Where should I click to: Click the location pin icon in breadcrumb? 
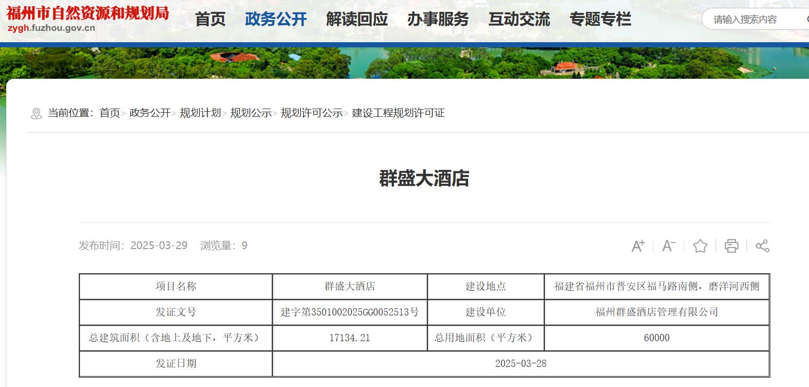[36, 113]
